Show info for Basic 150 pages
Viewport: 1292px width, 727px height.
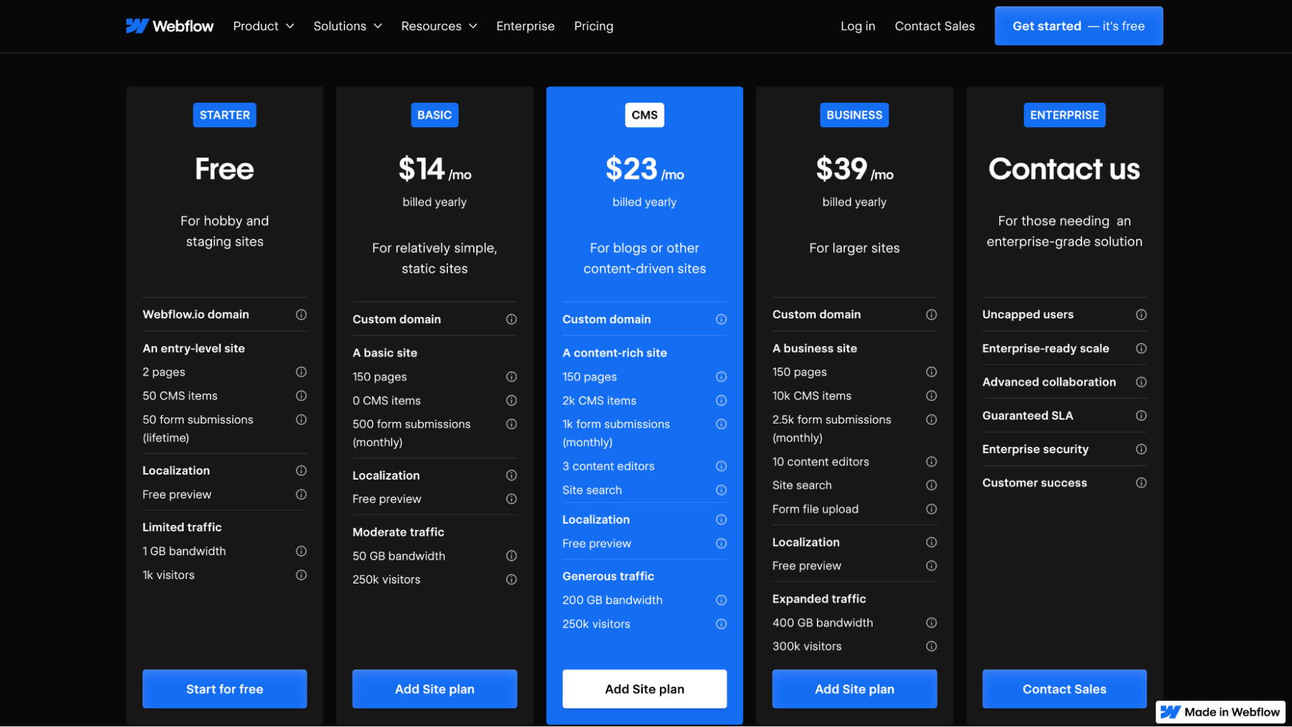pos(511,377)
